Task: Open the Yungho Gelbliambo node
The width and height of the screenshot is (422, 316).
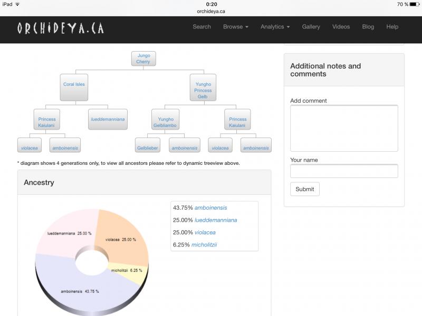Action: (166, 122)
